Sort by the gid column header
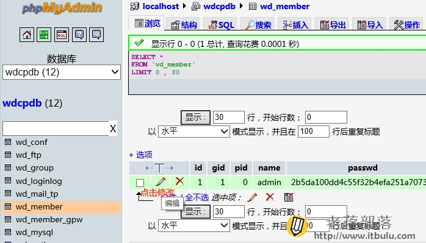This screenshot has width=426, height=243. (x=218, y=168)
